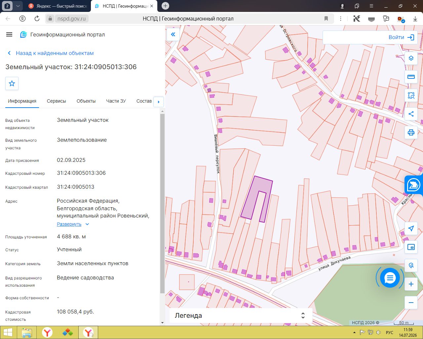The width and height of the screenshot is (423, 339).
Task: Click Назад к найденным объектам link
Action: coord(51,53)
